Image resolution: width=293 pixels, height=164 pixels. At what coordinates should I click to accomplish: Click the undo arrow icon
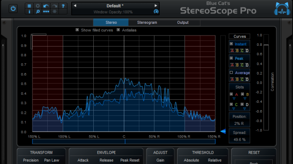[46, 6]
